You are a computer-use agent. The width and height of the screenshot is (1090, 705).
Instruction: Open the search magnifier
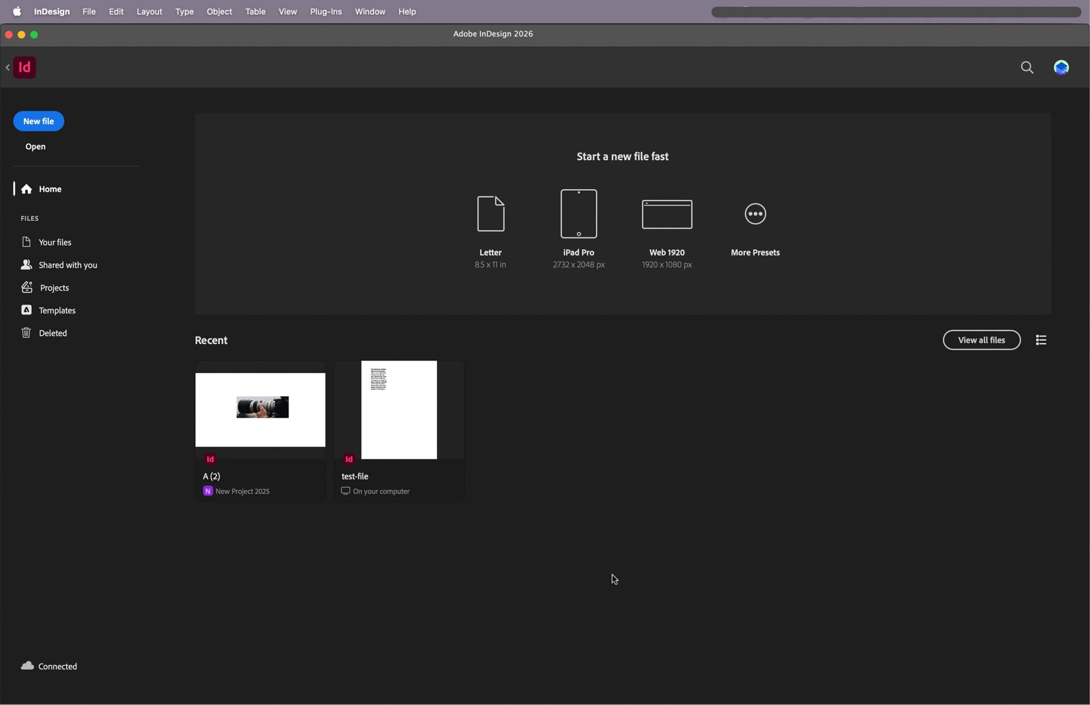1027,67
